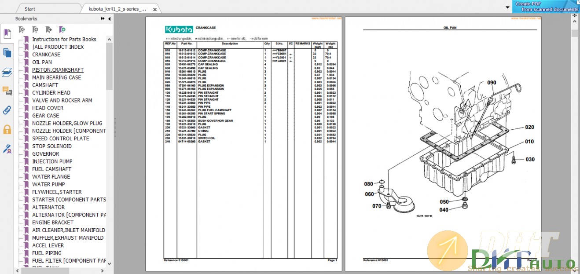Open the GOVERNOR bookmark
Screen dimensions: 580x274
(45, 154)
